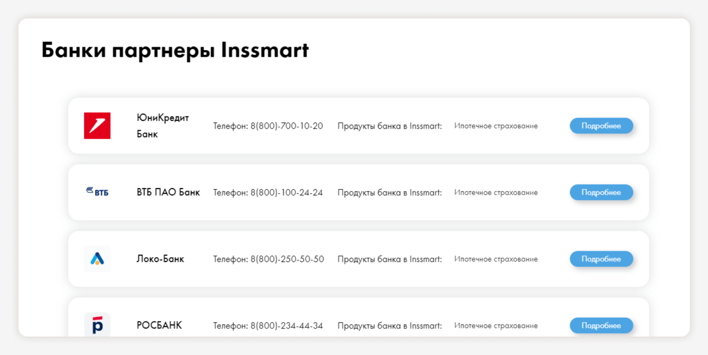The image size is (708, 355).
Task: Click the Банки партнеры Inssmart heading
Action: point(175,50)
